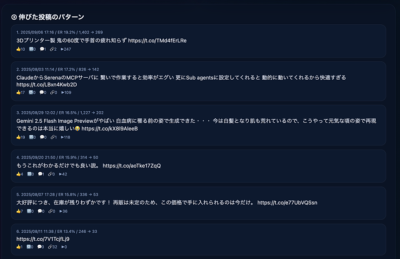Click the comment bubble icon on post 3
400x259 pixels.
click(x=42, y=137)
